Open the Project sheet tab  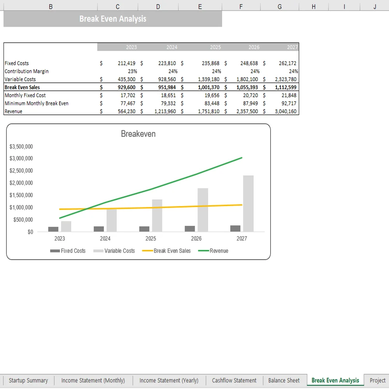coord(377,380)
